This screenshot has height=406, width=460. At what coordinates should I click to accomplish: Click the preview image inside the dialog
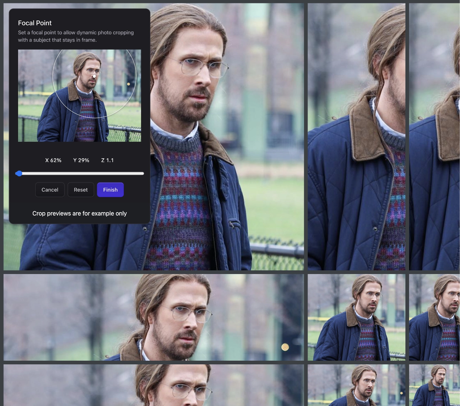point(46,122)
